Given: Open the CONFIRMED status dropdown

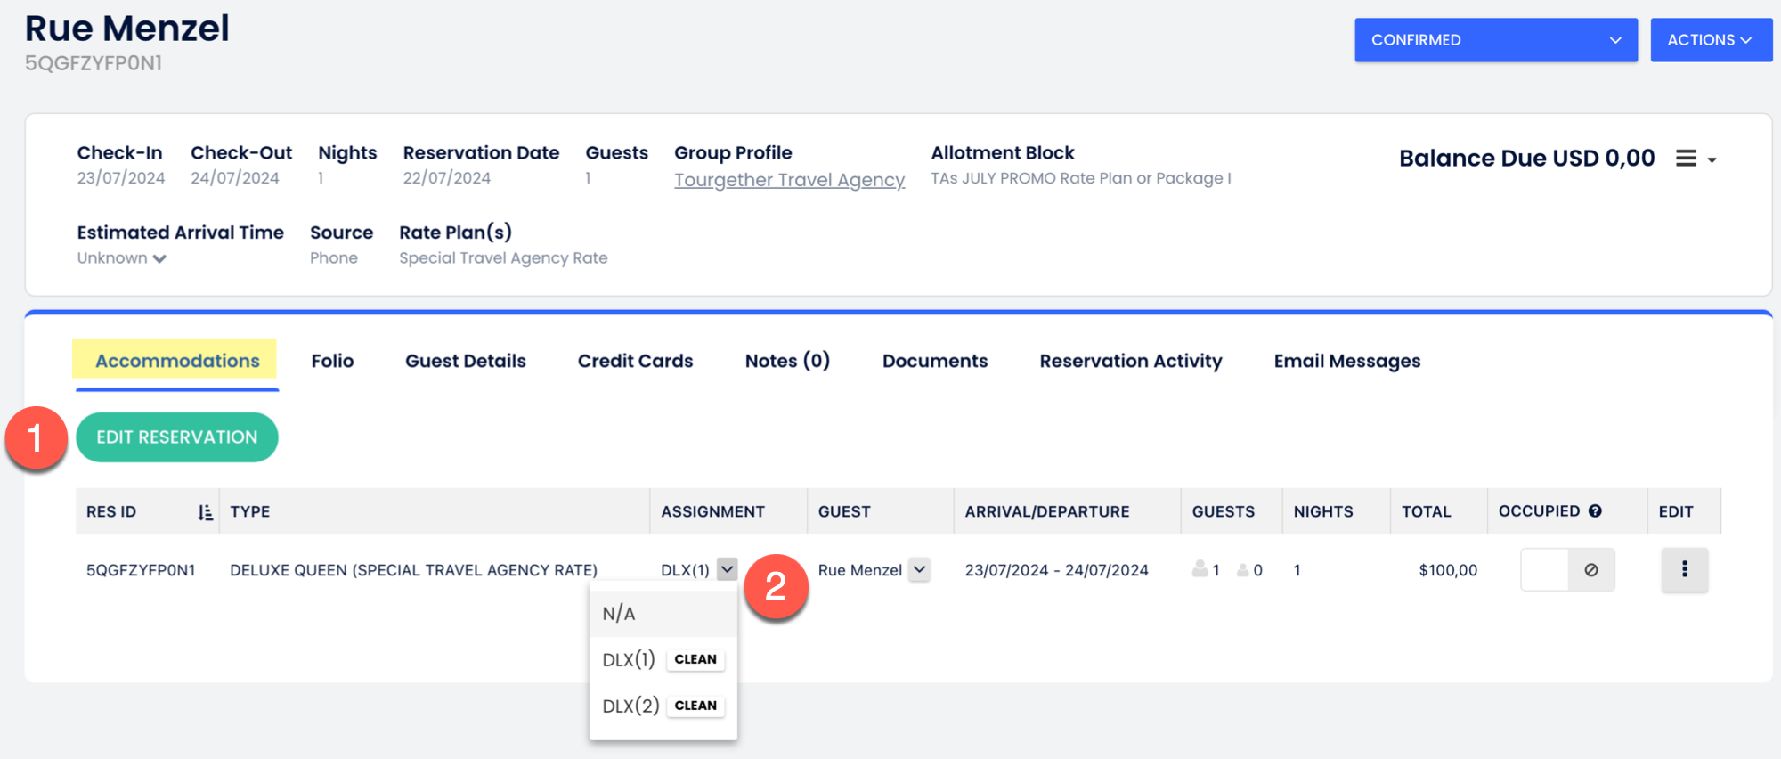Looking at the screenshot, I should point(1495,40).
